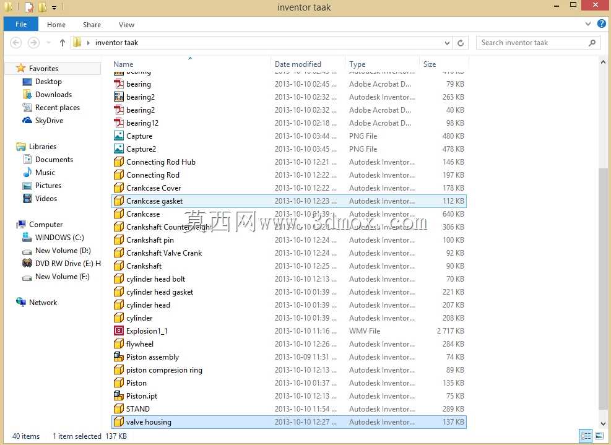Go up one folder level
This screenshot has height=445, width=611.
[x=62, y=43]
